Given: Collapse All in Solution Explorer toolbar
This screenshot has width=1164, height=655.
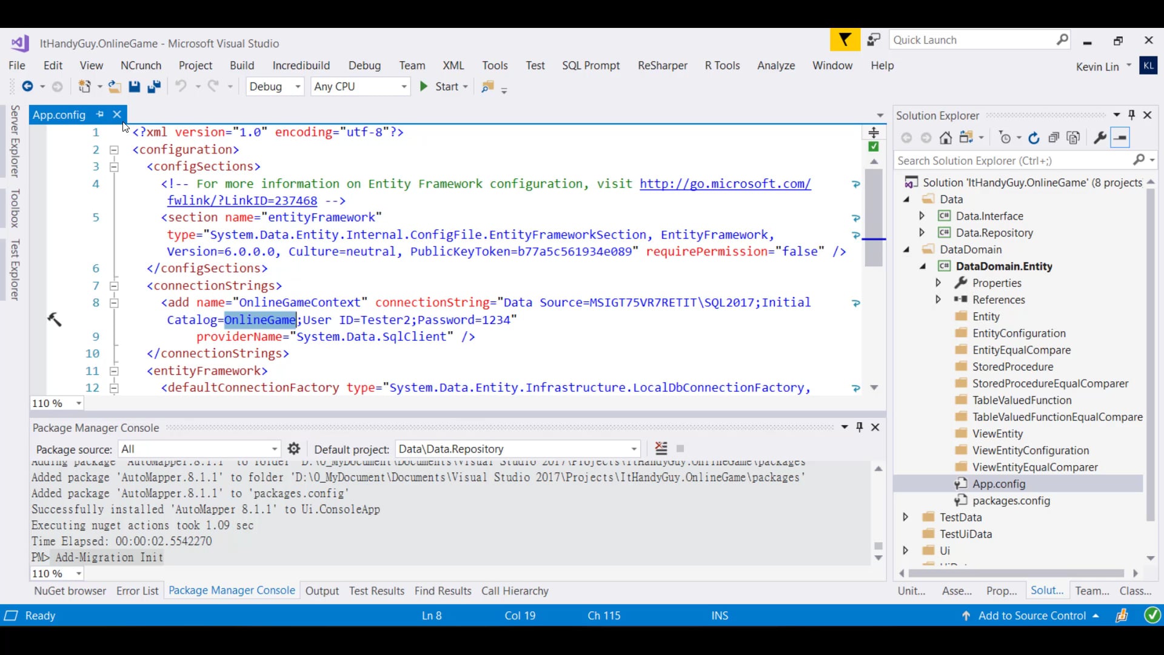Looking at the screenshot, I should pos(1054,138).
